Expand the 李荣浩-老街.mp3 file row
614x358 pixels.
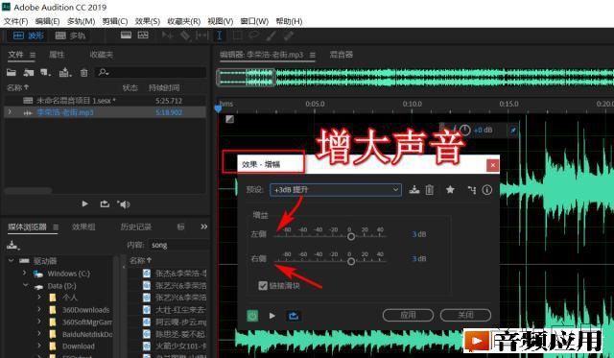coord(10,112)
